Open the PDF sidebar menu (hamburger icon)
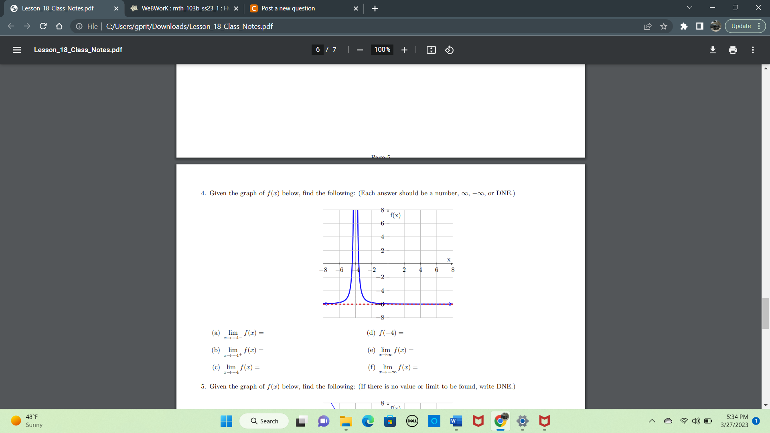 point(17,50)
